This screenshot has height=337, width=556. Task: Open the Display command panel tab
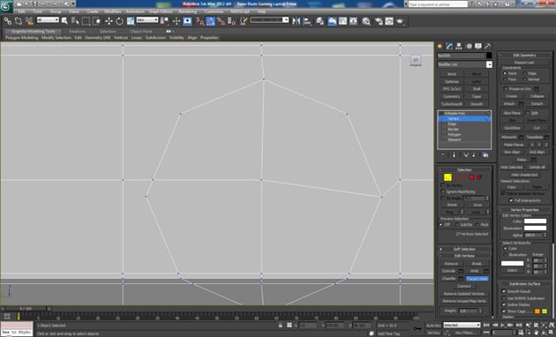pos(478,46)
